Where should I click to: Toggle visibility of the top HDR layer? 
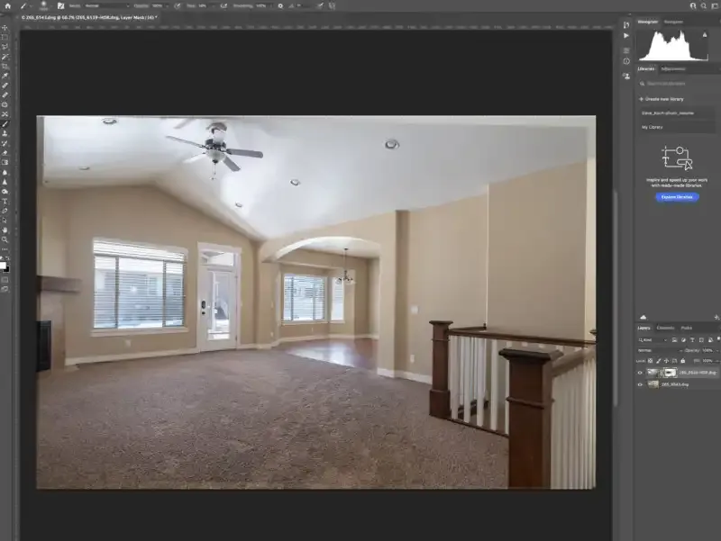(639, 372)
